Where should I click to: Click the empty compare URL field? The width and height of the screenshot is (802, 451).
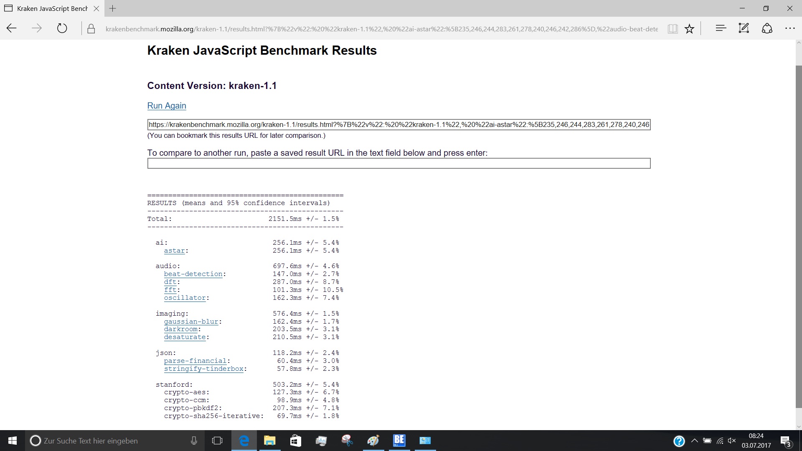(398, 163)
